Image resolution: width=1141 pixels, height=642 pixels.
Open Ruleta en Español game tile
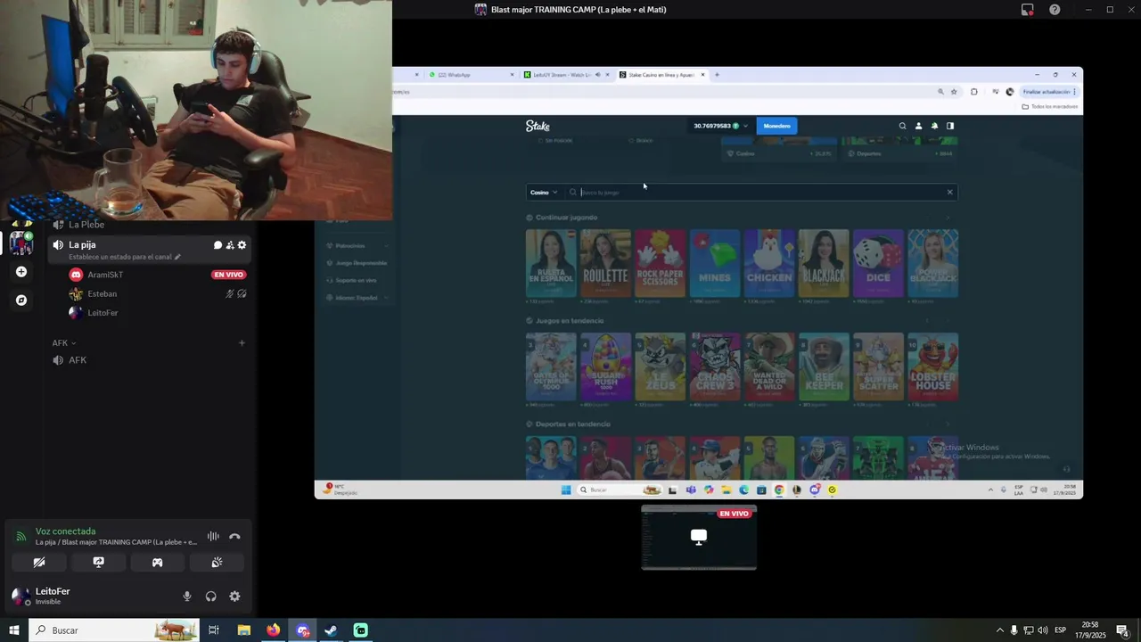point(551,263)
